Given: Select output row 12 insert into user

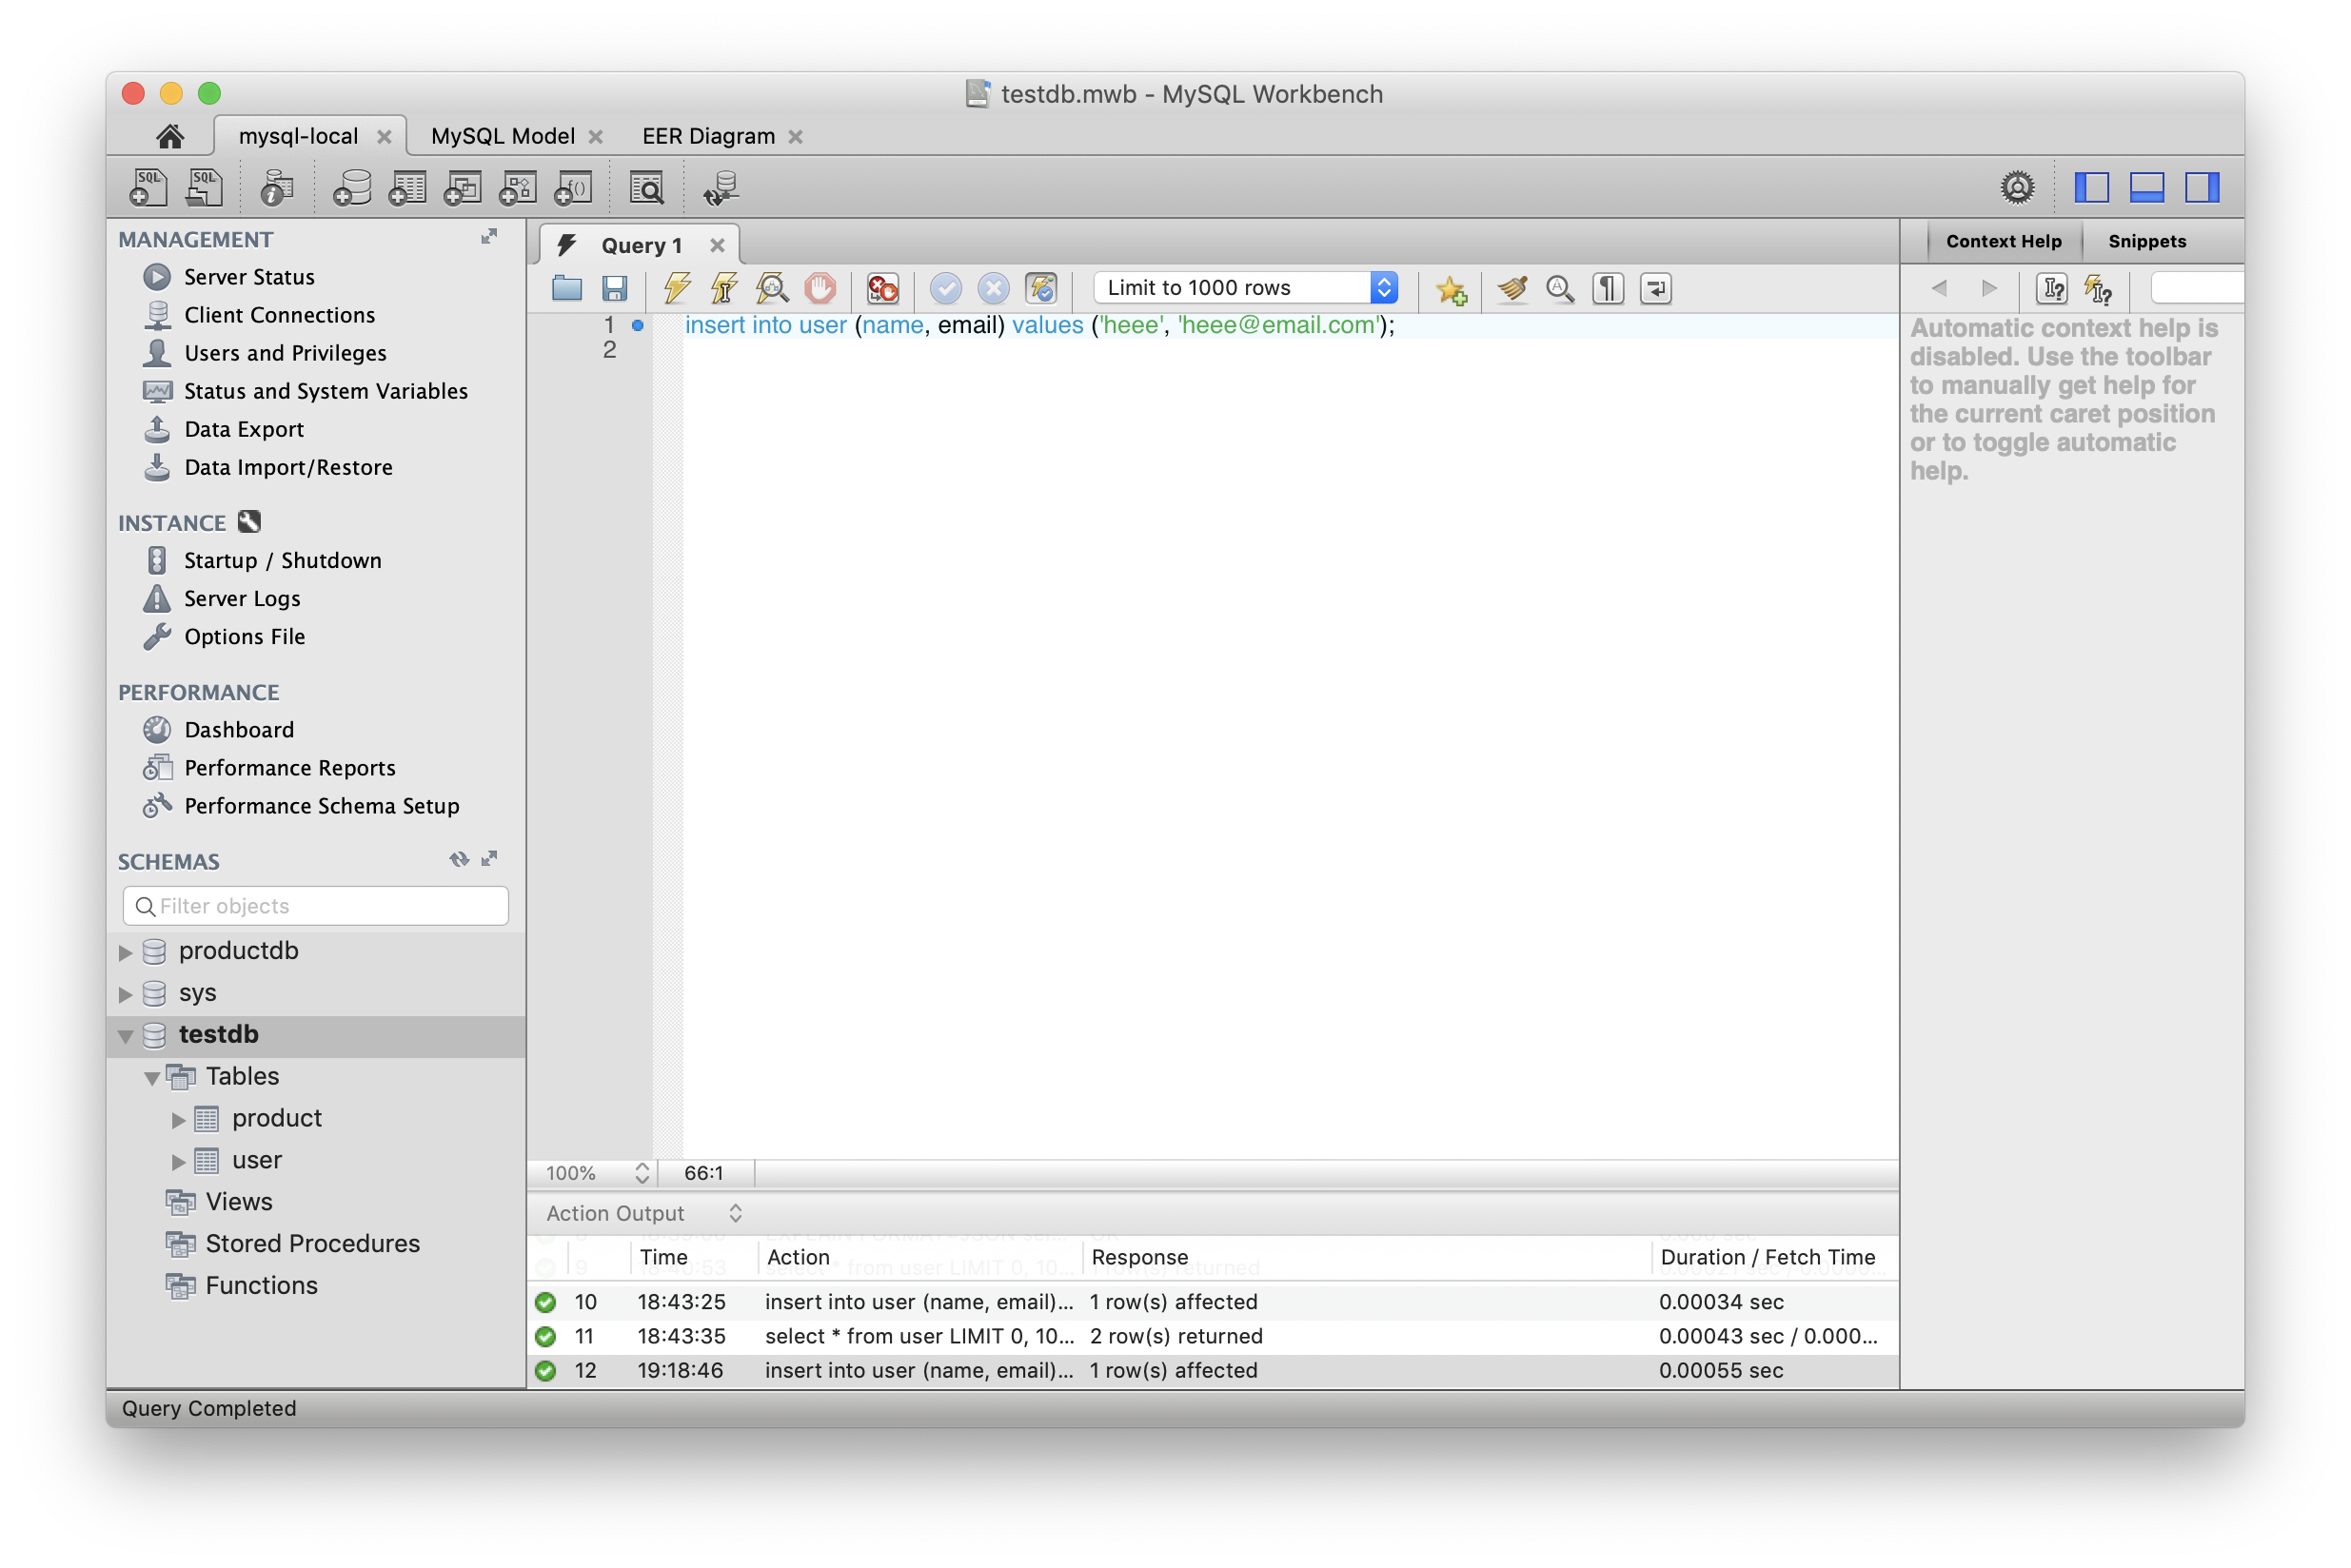Looking at the screenshot, I should pyautogui.click(x=1213, y=1371).
